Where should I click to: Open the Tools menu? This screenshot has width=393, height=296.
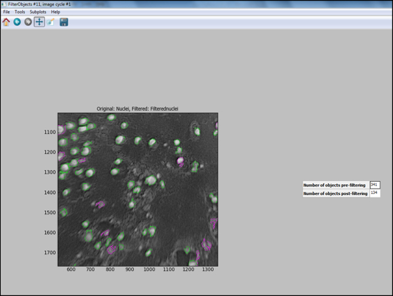20,12
